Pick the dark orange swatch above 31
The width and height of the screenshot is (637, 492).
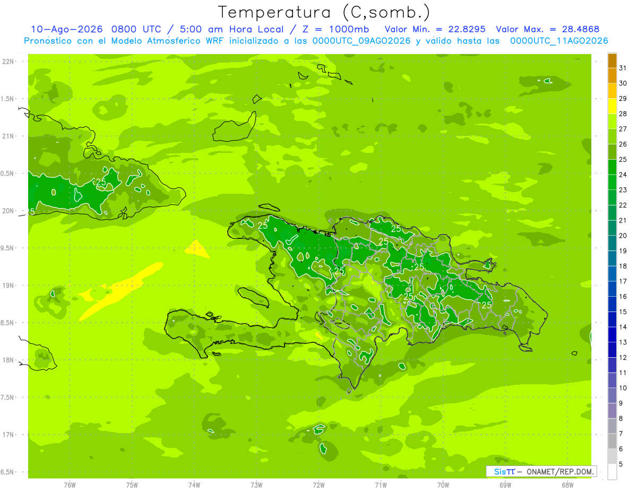(612, 61)
